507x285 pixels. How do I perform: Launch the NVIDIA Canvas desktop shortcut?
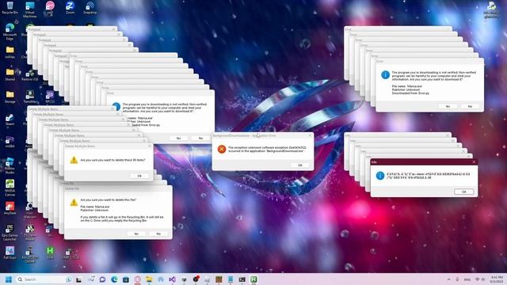(10, 188)
